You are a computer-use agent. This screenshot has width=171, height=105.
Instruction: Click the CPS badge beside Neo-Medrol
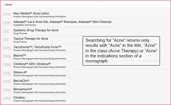click(7, 14)
